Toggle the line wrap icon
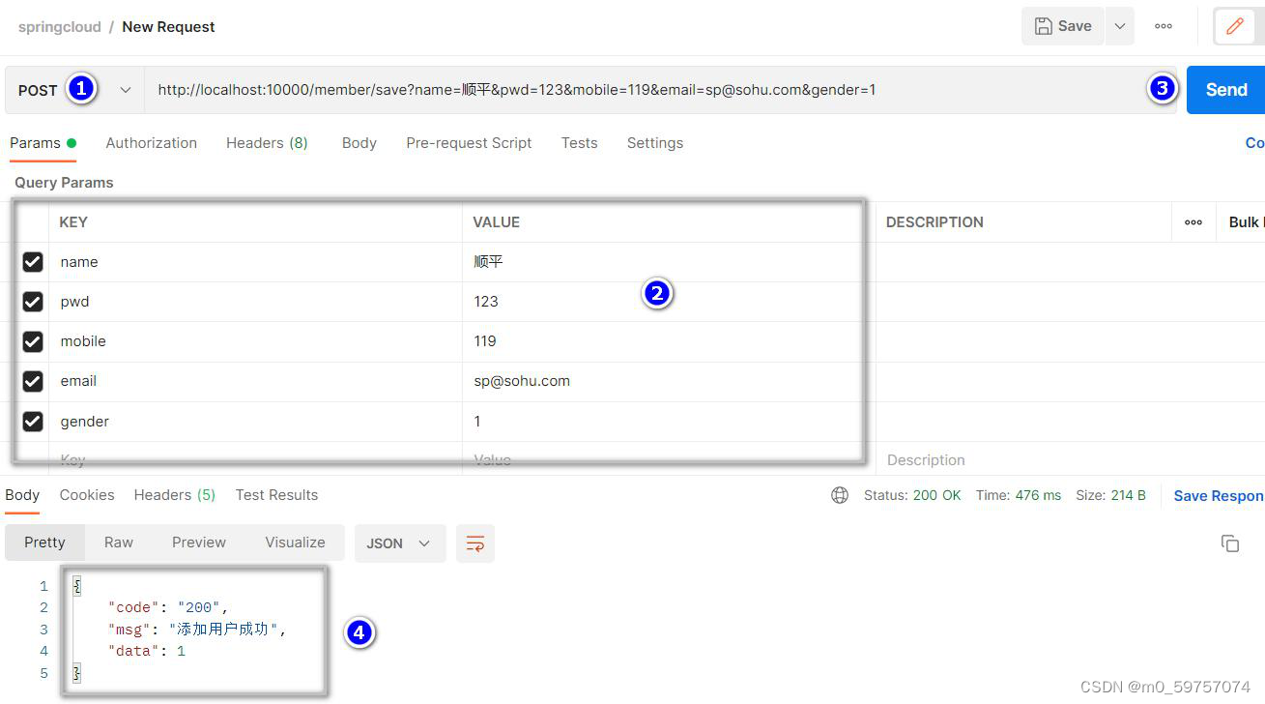This screenshot has width=1265, height=704. (x=474, y=543)
